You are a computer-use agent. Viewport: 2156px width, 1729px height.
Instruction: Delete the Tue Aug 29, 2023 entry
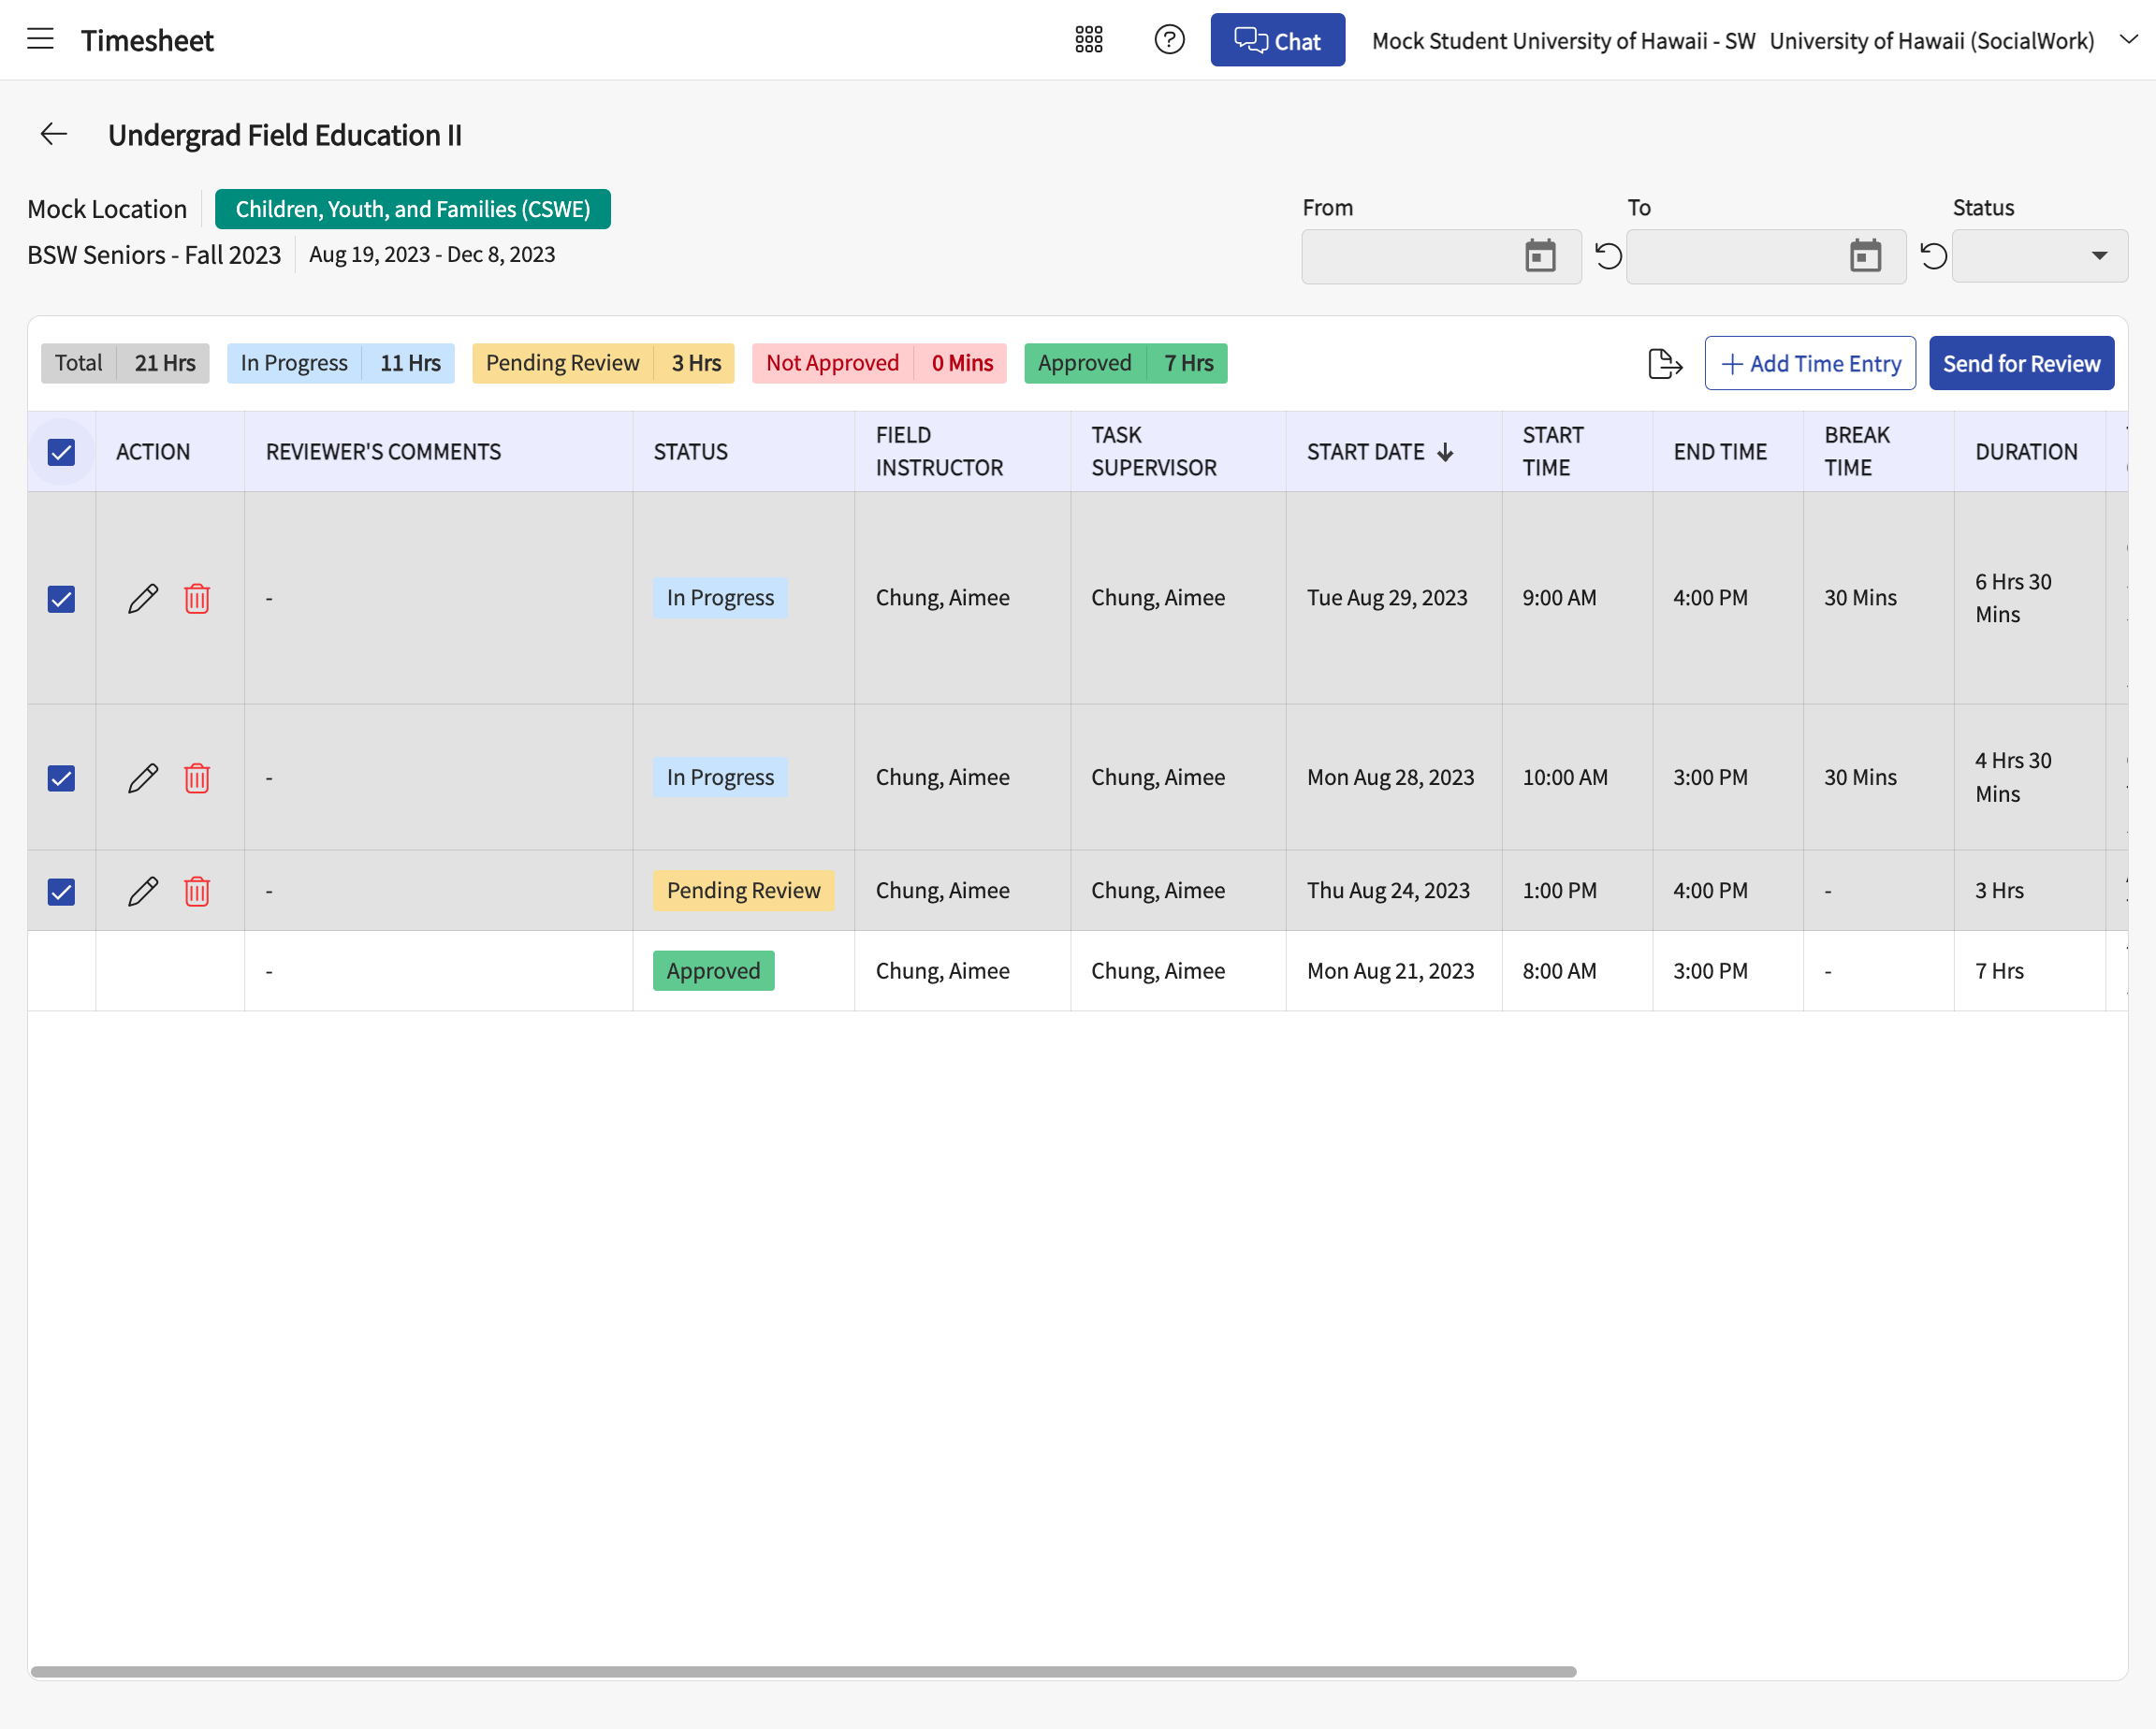pyautogui.click(x=197, y=598)
